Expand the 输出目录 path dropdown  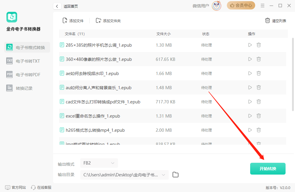tap(164, 175)
